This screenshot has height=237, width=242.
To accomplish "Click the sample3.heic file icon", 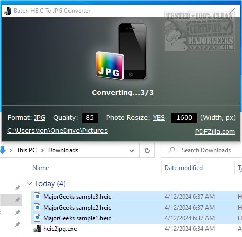I will [x=37, y=197].
